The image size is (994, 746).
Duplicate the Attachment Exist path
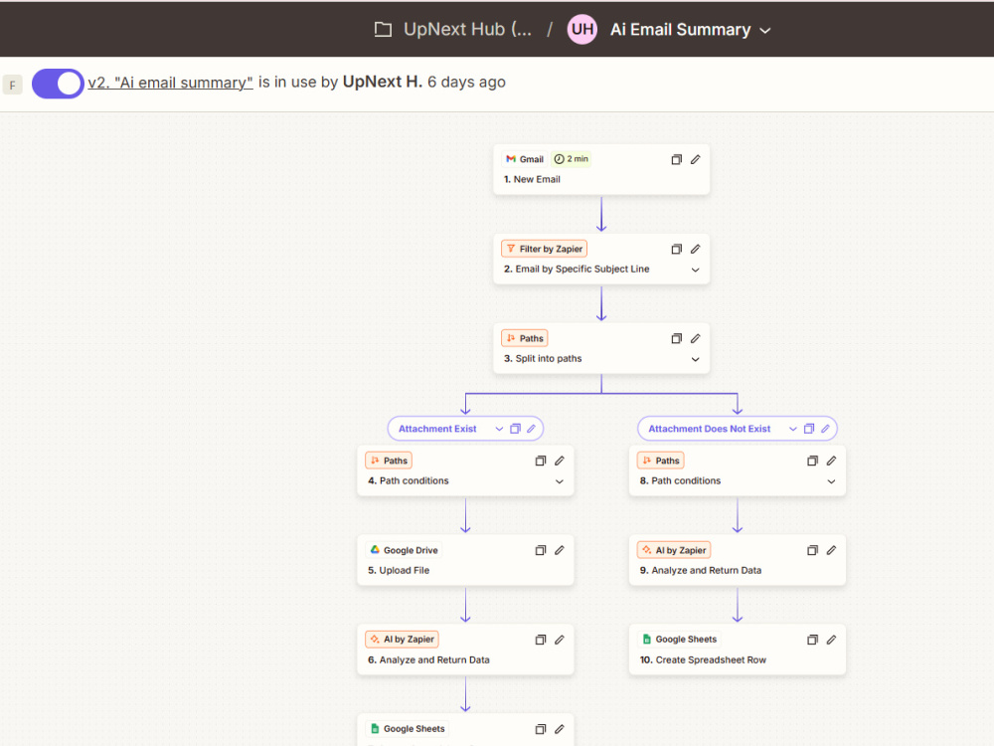click(x=515, y=429)
